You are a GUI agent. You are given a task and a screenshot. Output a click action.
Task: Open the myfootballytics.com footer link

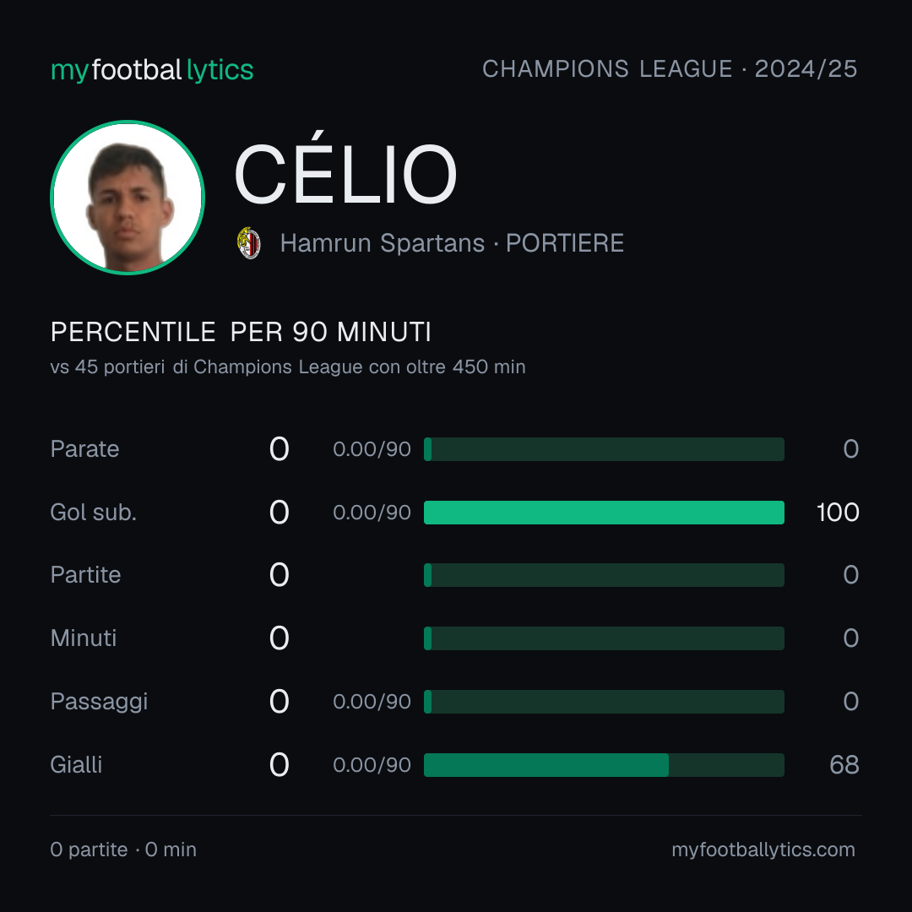(763, 850)
